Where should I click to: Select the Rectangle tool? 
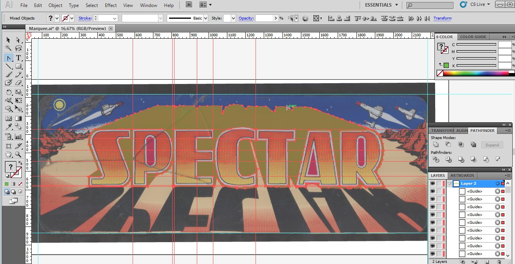click(18, 66)
